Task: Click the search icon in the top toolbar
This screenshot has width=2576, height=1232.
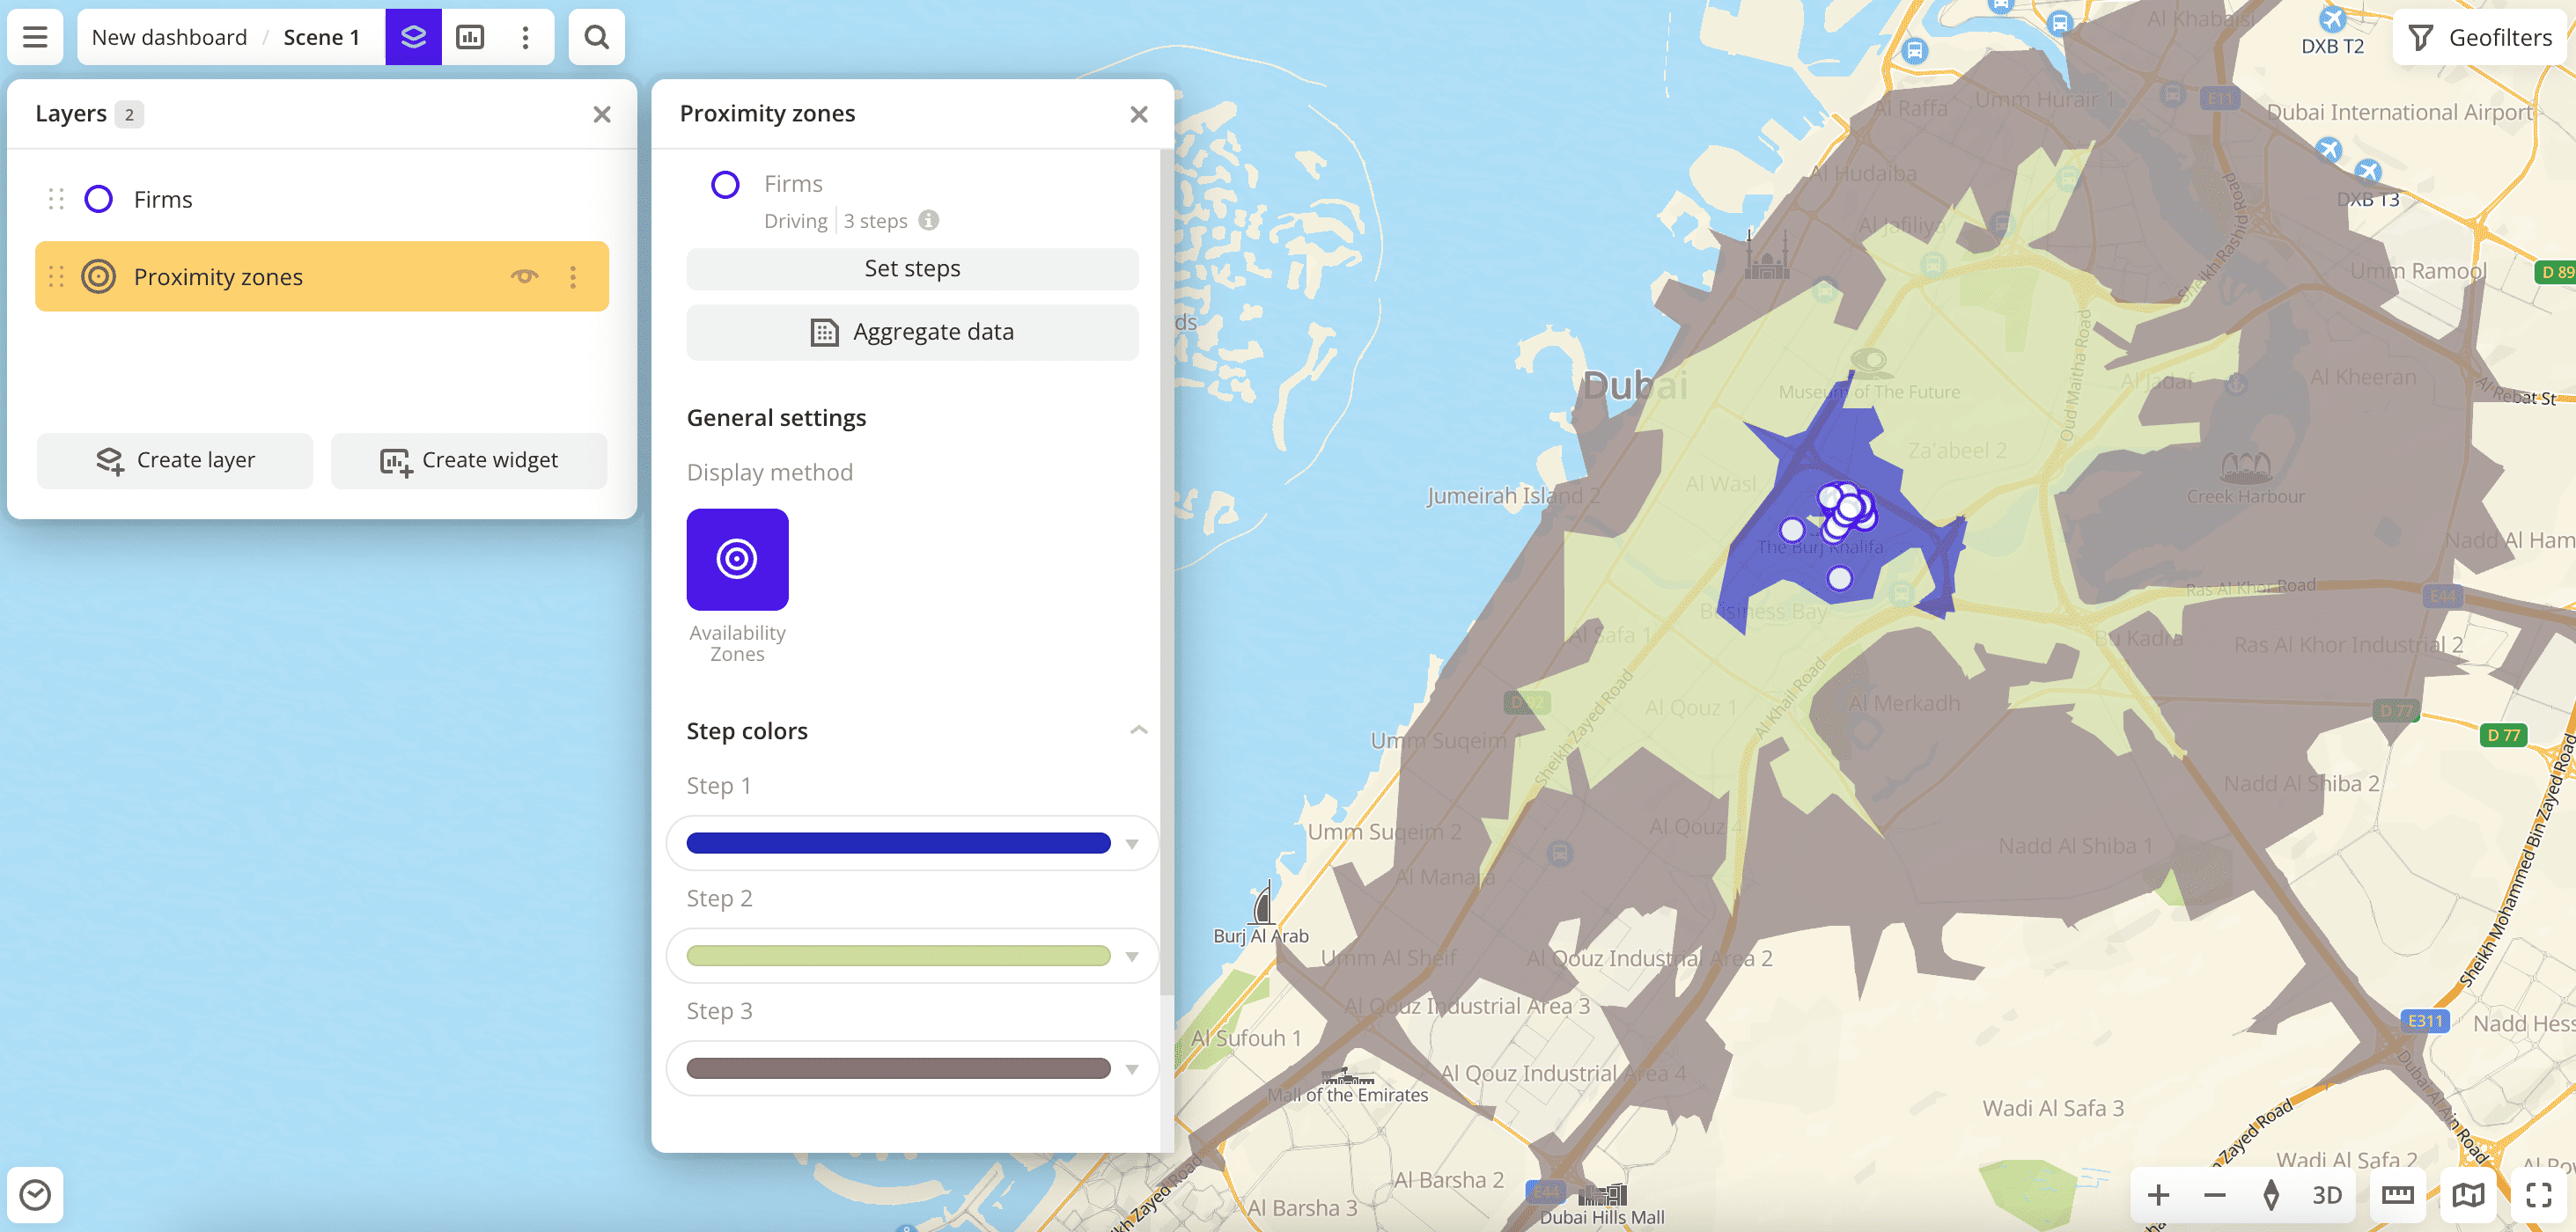Action: (596, 37)
